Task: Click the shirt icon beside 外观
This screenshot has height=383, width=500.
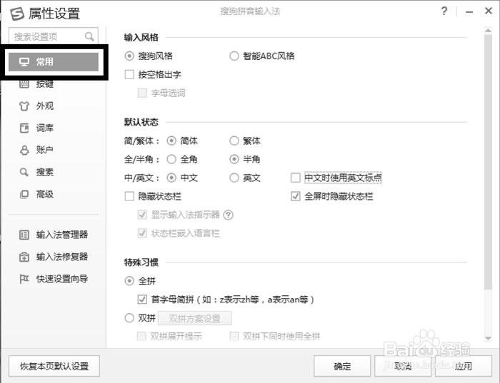Action: click(x=24, y=106)
